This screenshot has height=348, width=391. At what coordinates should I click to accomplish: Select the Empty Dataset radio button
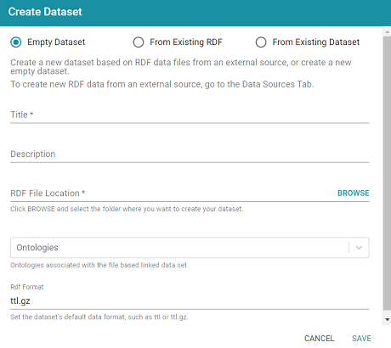point(16,42)
